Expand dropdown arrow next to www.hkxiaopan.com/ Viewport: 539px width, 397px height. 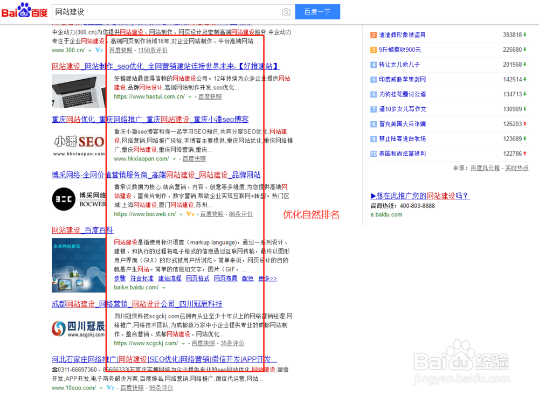174,159
